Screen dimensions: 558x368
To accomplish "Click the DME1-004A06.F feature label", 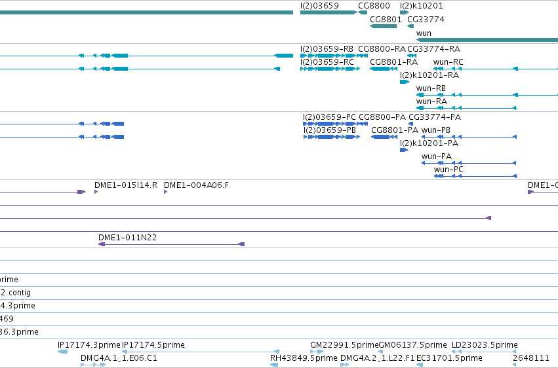I will point(196,185).
